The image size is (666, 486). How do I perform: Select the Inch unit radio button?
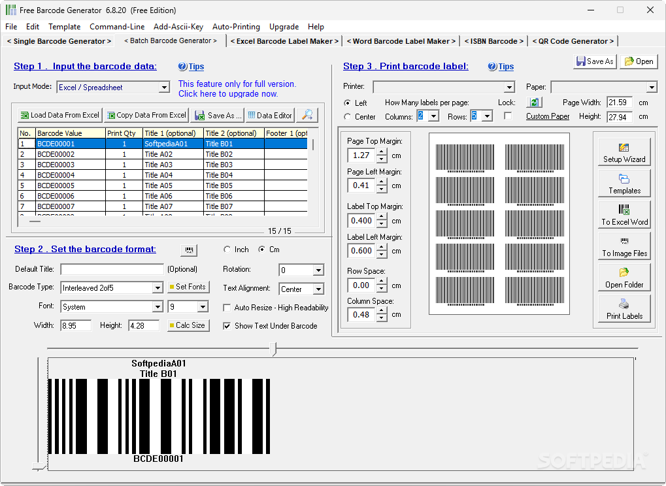pyautogui.click(x=227, y=250)
